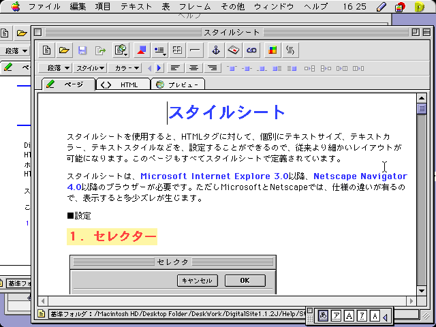Viewport: 436px width, 327px height.
Task: Click the キャンセル button in セレクタ dialog image
Action: coord(198,281)
